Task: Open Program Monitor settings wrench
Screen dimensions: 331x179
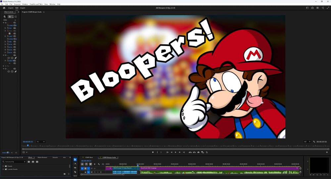Action: (314, 142)
